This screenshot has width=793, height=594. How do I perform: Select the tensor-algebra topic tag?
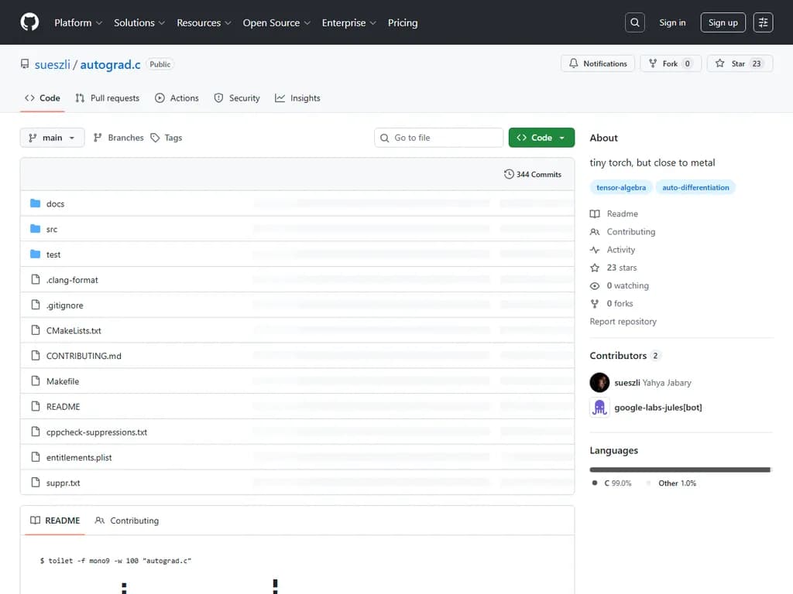(x=621, y=187)
